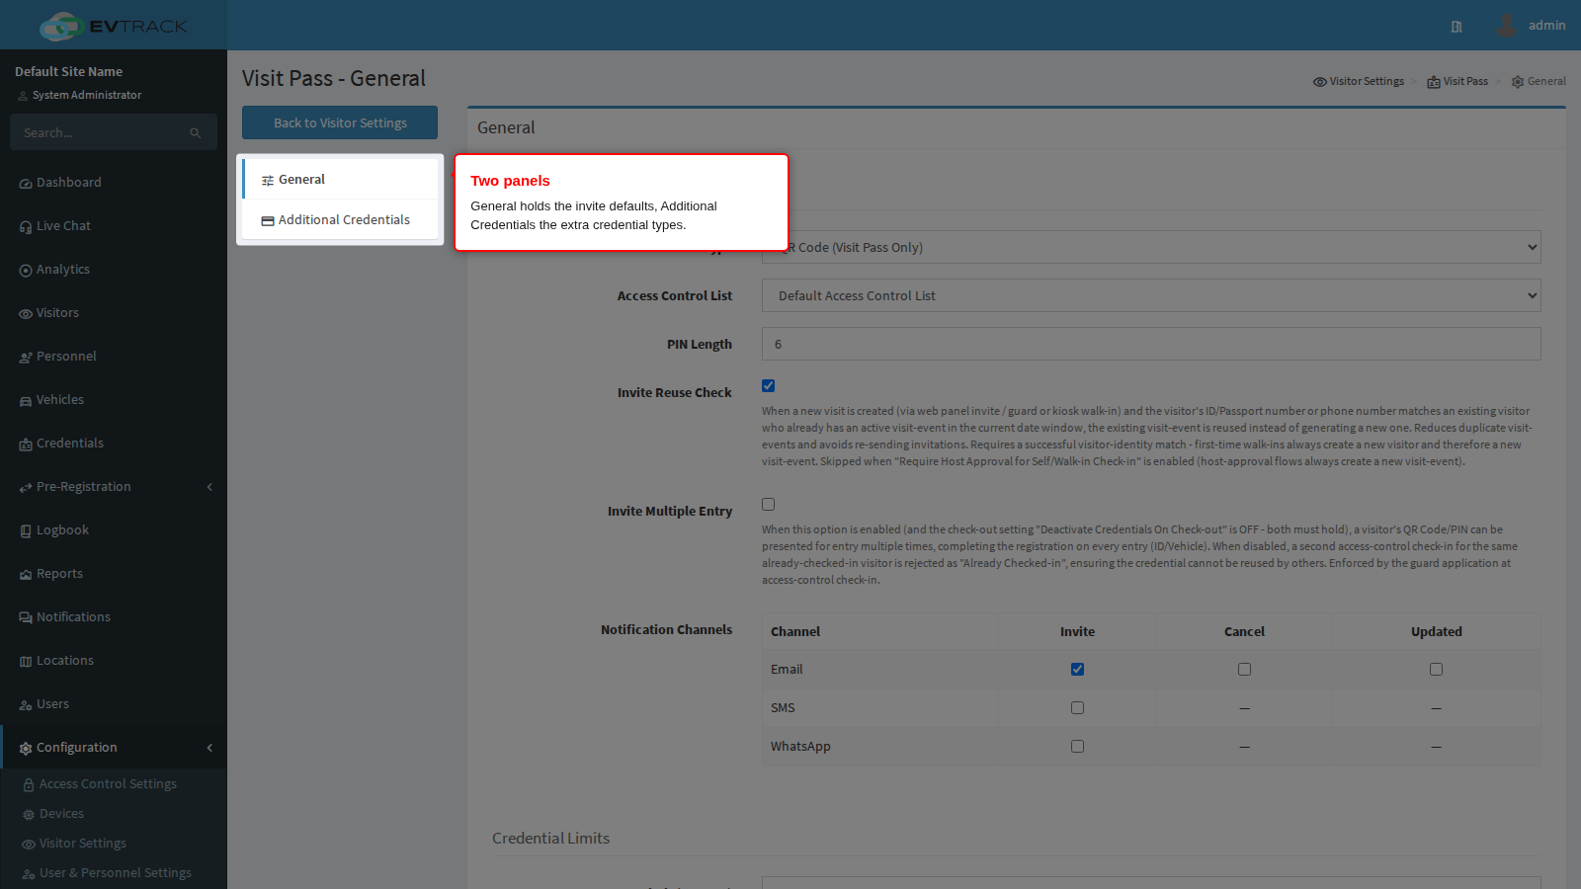Check Email Updated notification checkbox
The image size is (1581, 889).
(x=1436, y=669)
